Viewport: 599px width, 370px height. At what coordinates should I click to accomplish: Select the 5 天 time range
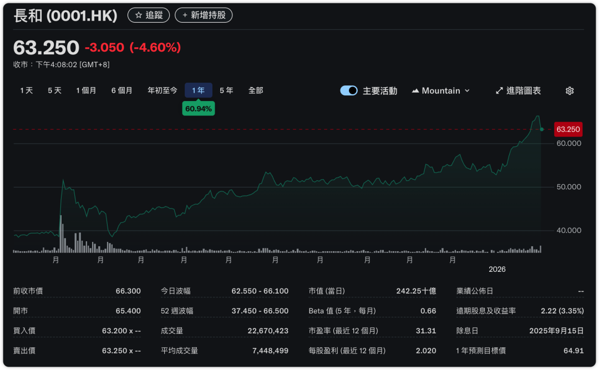[54, 90]
